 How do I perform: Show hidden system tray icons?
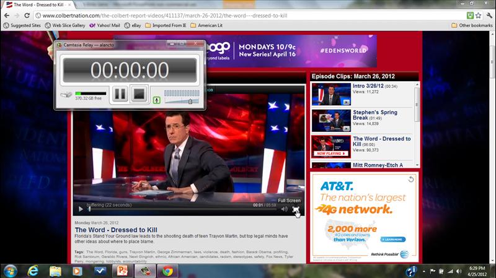coord(424,271)
